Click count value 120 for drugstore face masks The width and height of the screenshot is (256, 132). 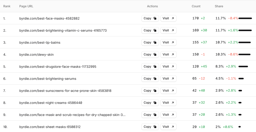(x=195, y=67)
